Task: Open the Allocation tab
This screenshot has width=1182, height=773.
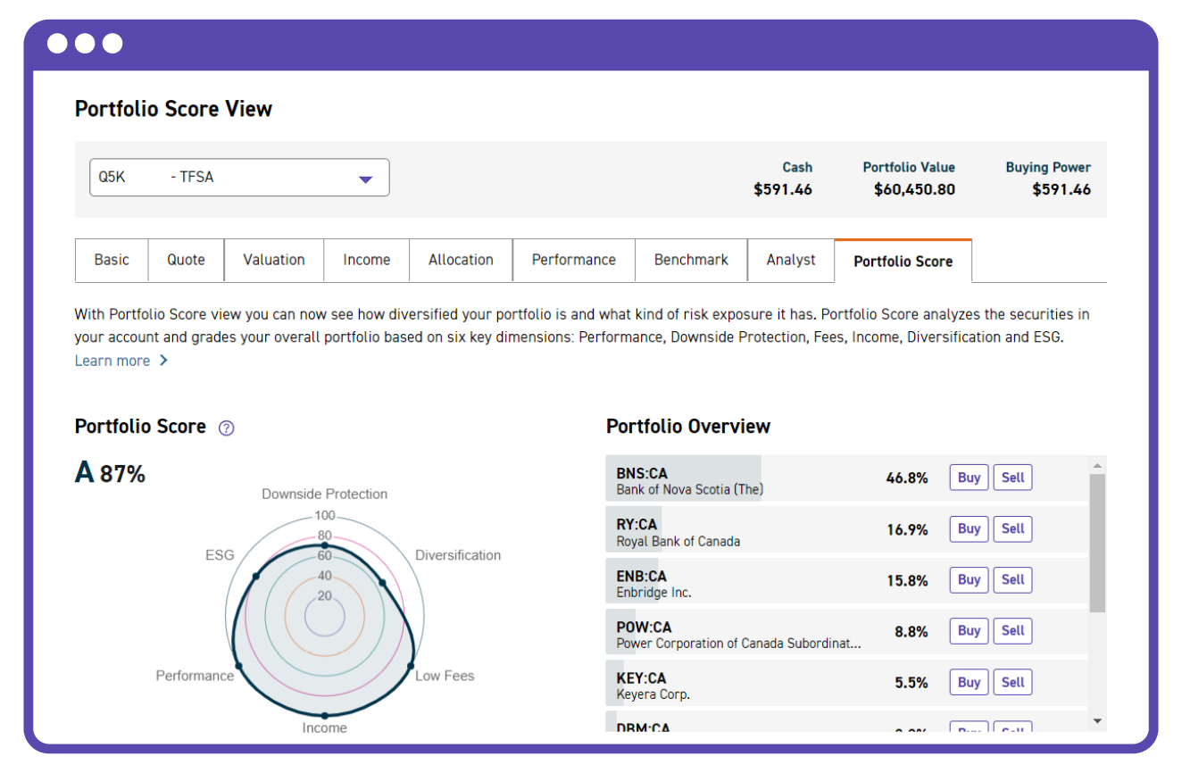Action: point(460,260)
